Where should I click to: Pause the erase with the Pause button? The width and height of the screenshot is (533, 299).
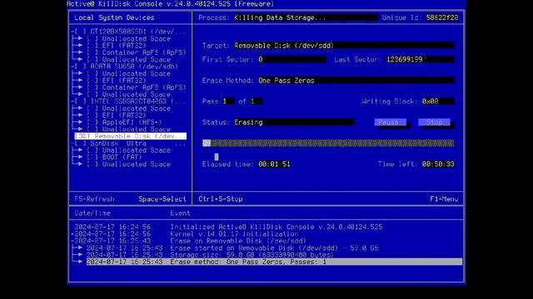[x=391, y=122]
